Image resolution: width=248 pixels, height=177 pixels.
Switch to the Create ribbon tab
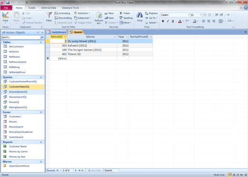tap(32, 8)
